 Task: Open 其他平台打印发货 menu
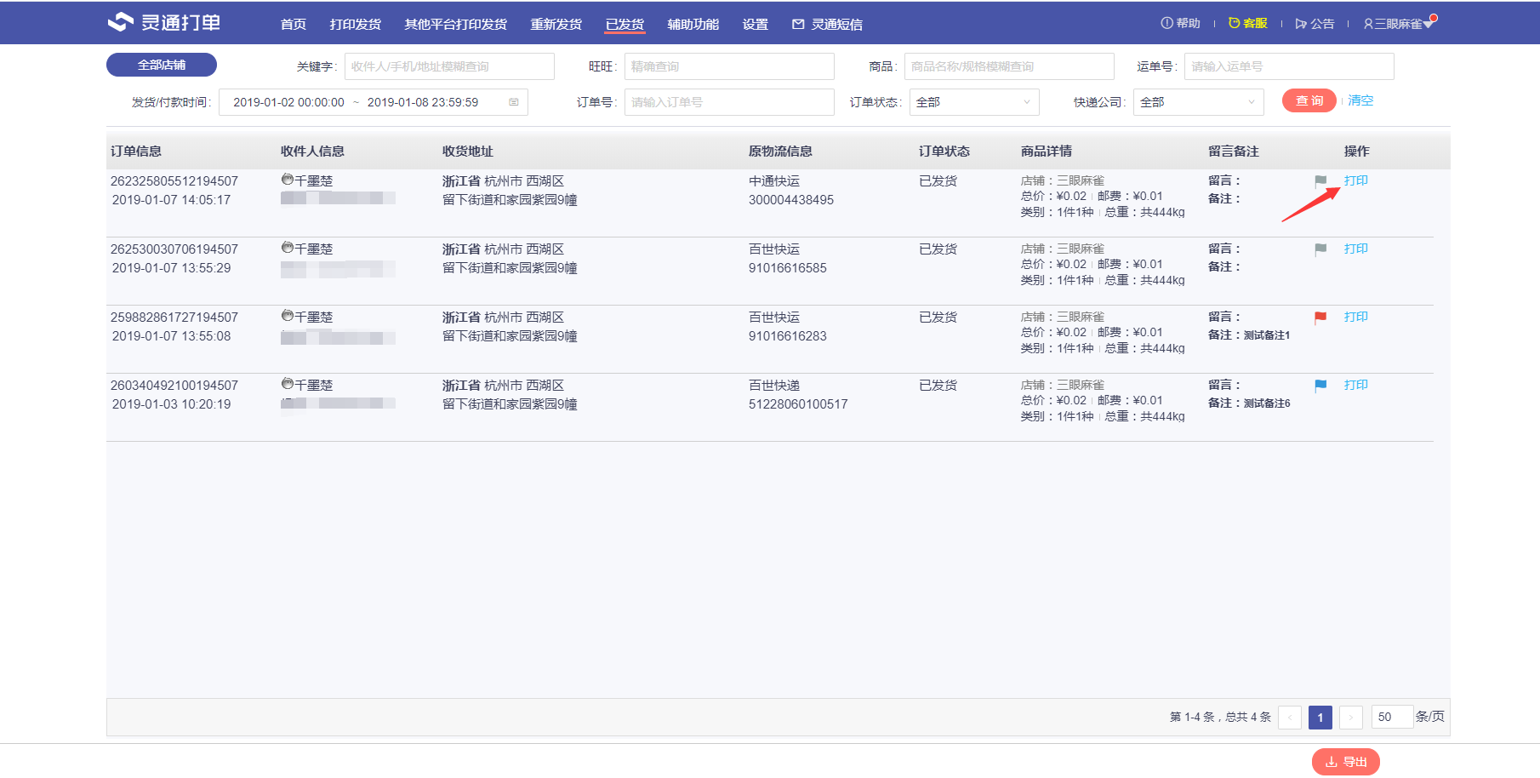click(456, 24)
